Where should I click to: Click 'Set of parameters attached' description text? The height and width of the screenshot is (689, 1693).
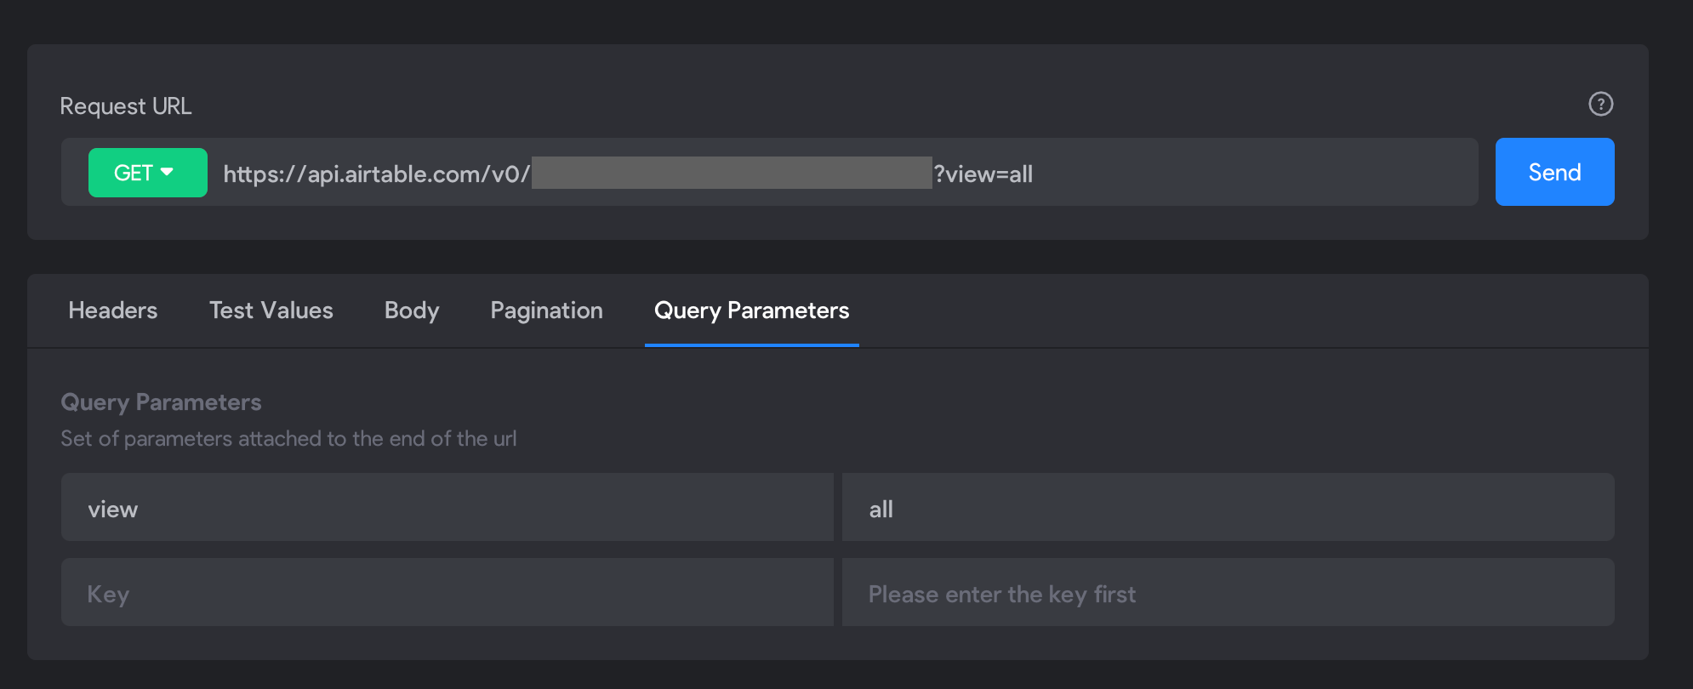click(x=289, y=439)
